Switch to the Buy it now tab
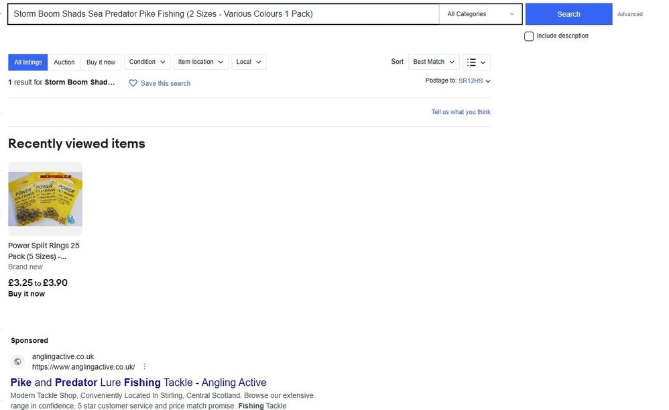The width and height of the screenshot is (669, 410). [x=101, y=62]
